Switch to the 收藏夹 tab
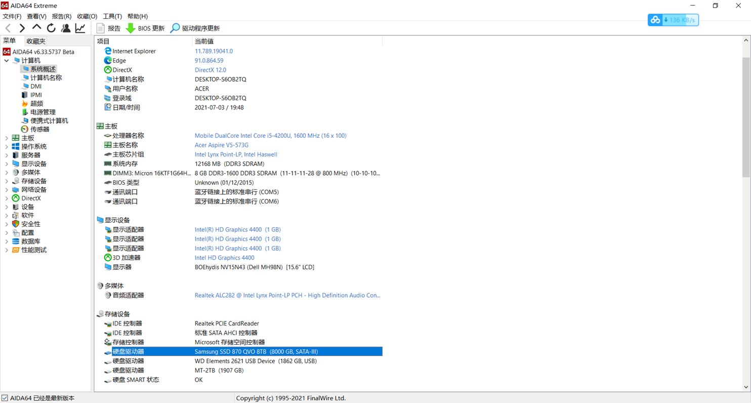Viewport: 751px width, 403px height. (36, 41)
